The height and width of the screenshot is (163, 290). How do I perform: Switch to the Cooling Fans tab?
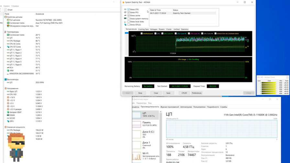[x=143, y=29]
